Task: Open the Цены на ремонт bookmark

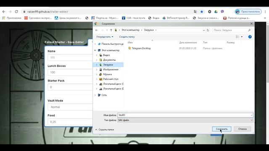Action: (x=68, y=18)
